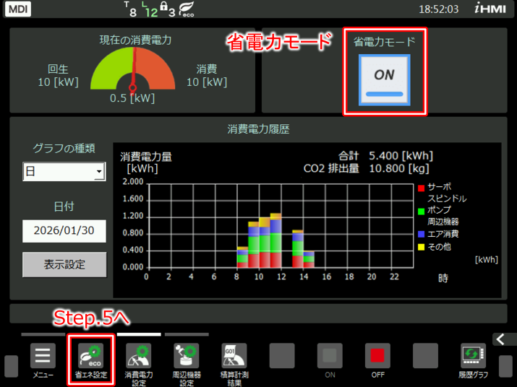Screen dimensions: 517x387
Task: Click the T 8 tool indicator
Action: tap(130, 9)
